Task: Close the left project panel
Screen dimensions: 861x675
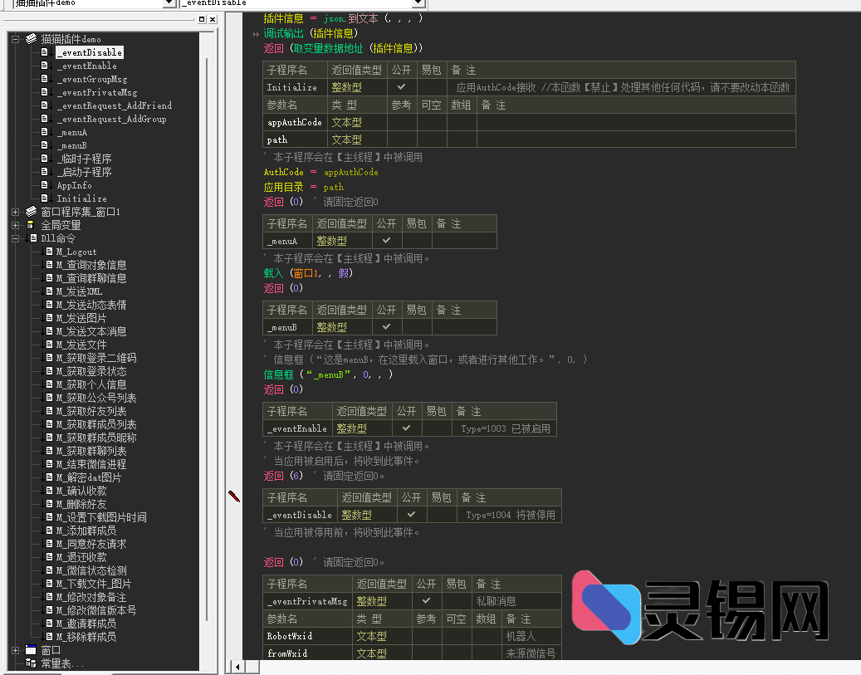Action: (x=211, y=19)
